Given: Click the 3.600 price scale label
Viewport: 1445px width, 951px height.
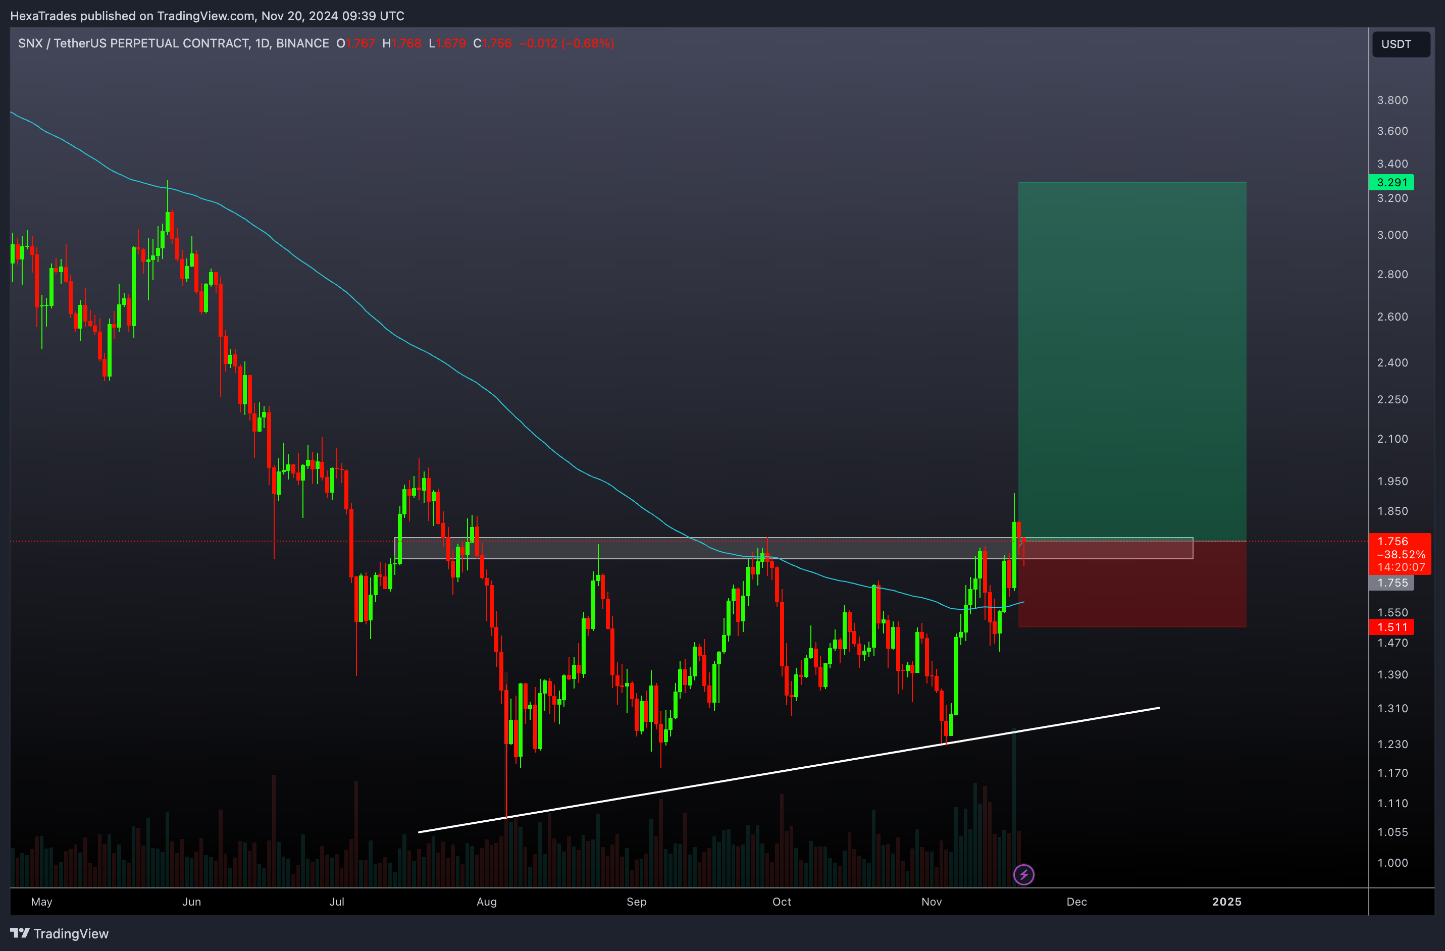Looking at the screenshot, I should click(x=1391, y=131).
